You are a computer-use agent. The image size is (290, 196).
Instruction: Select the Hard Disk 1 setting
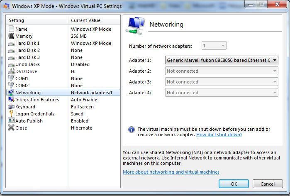tap(63, 43)
